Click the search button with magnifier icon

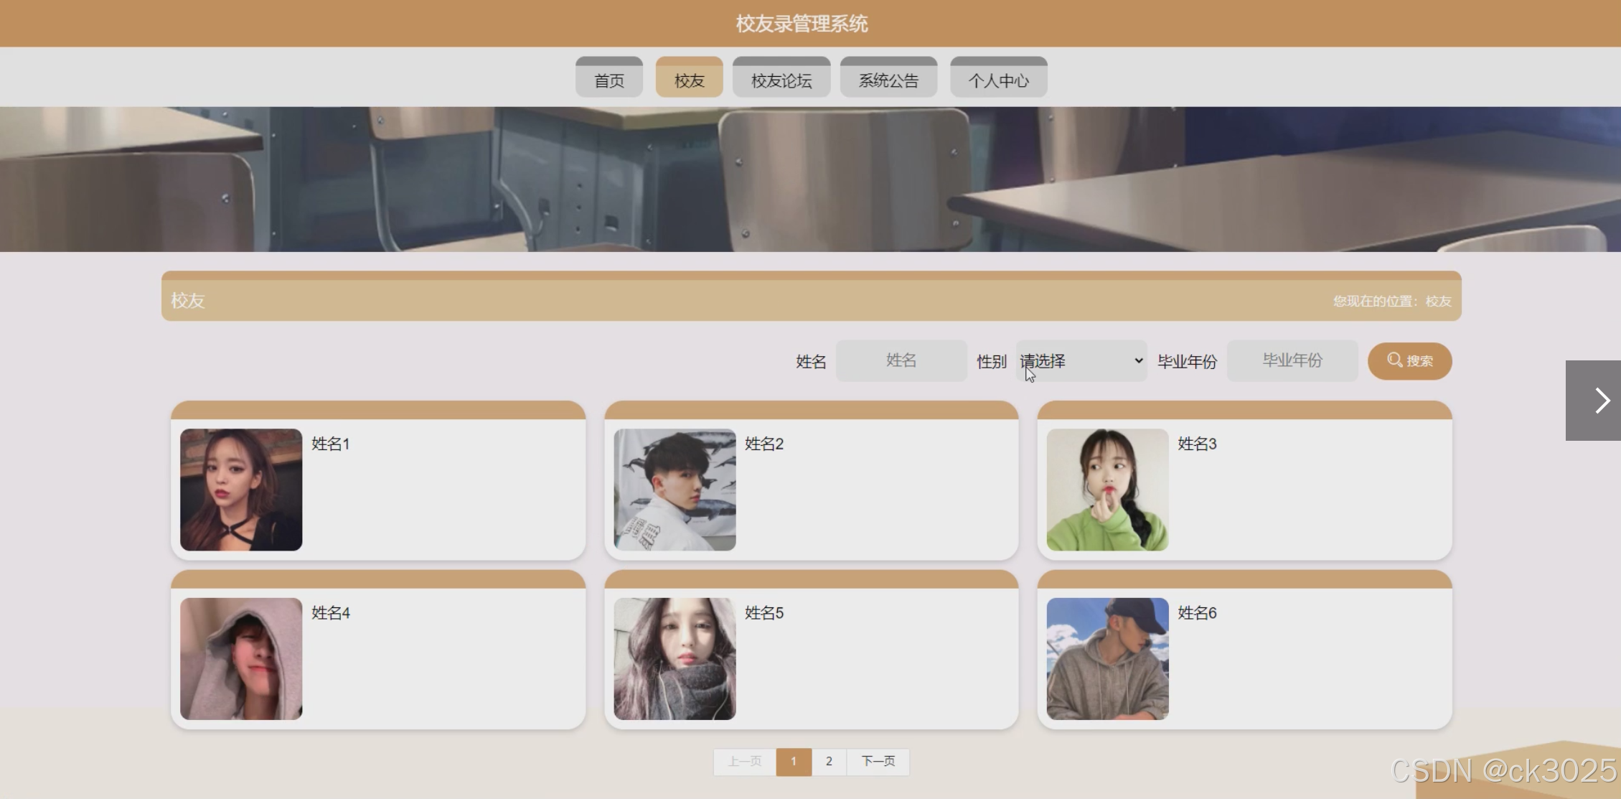click(x=1409, y=360)
